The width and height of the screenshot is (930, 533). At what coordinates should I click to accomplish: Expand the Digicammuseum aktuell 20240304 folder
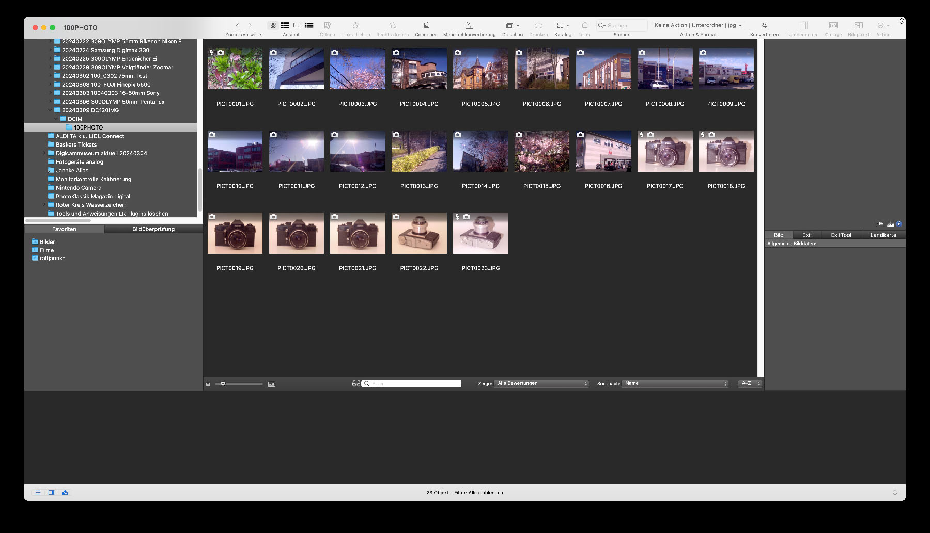44,153
